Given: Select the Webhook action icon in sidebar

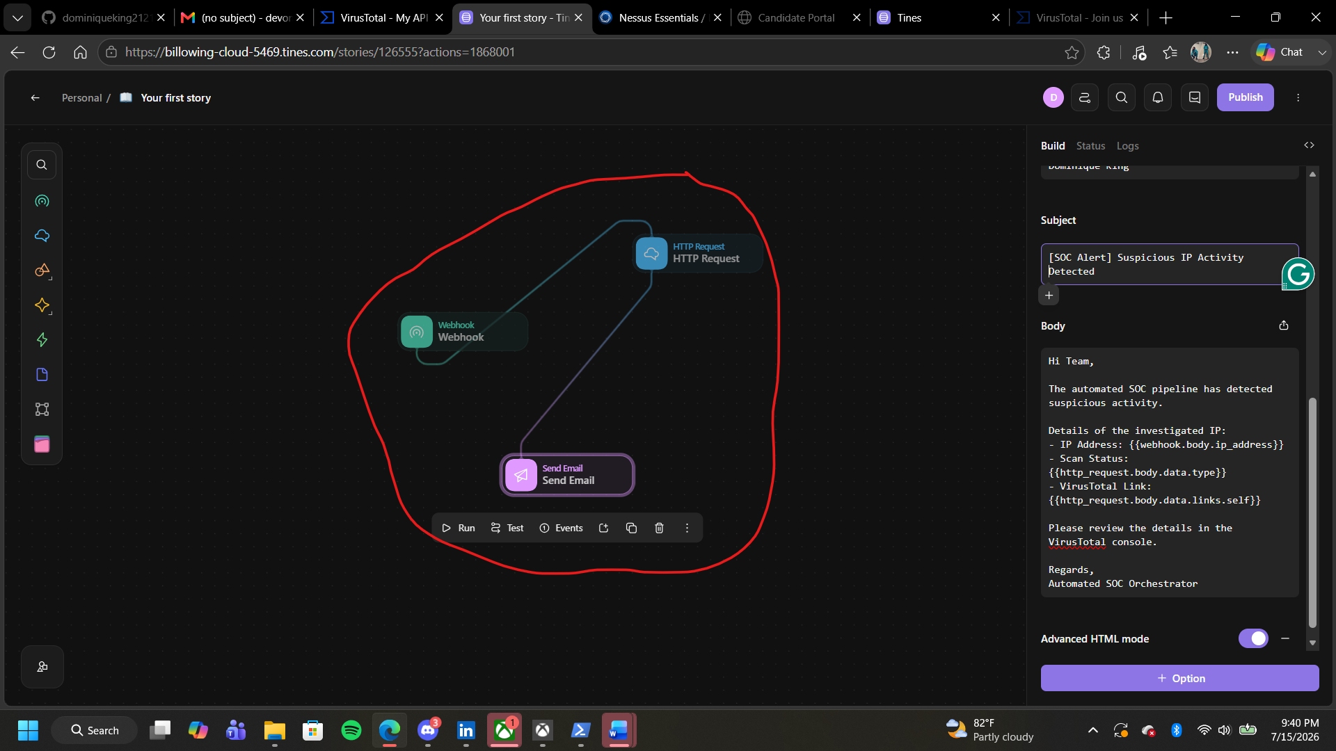Looking at the screenshot, I should pos(42,201).
